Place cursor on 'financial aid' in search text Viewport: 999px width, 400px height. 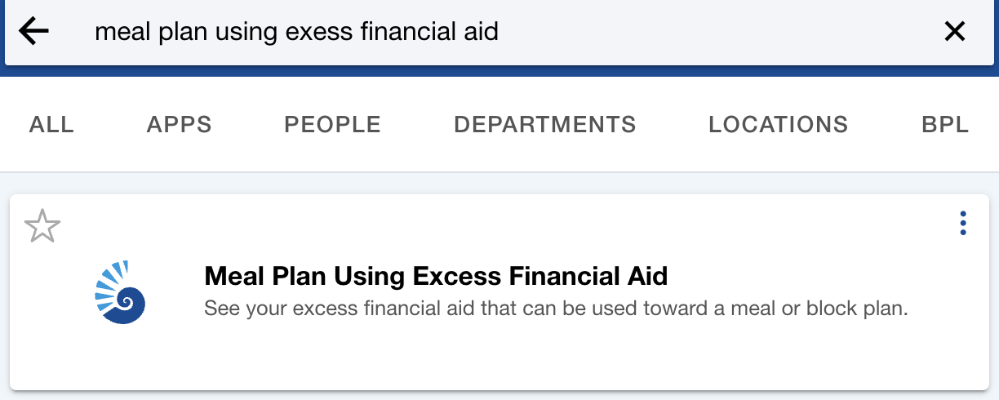click(x=436, y=32)
